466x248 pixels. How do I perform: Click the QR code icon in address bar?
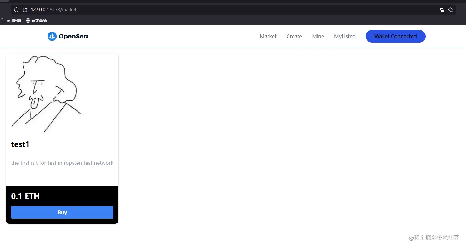pyautogui.click(x=442, y=10)
